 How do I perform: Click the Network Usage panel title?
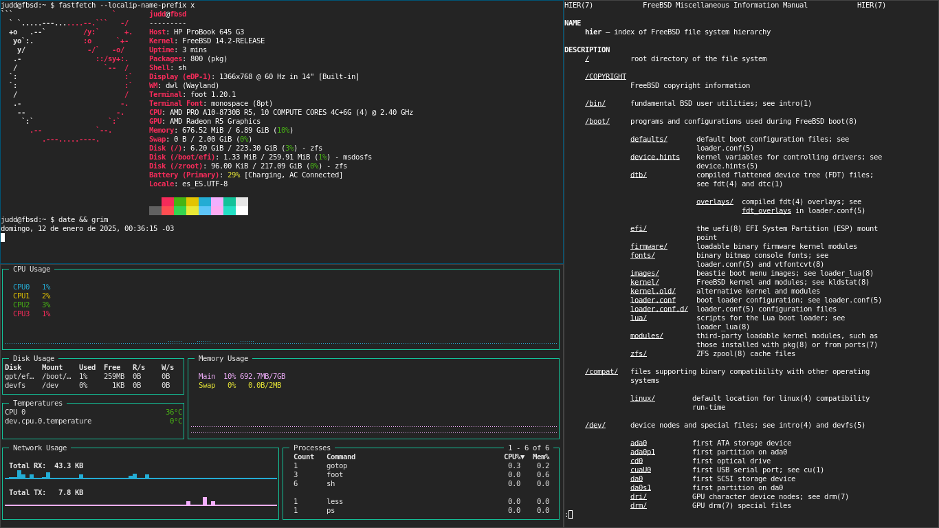pyautogui.click(x=40, y=448)
